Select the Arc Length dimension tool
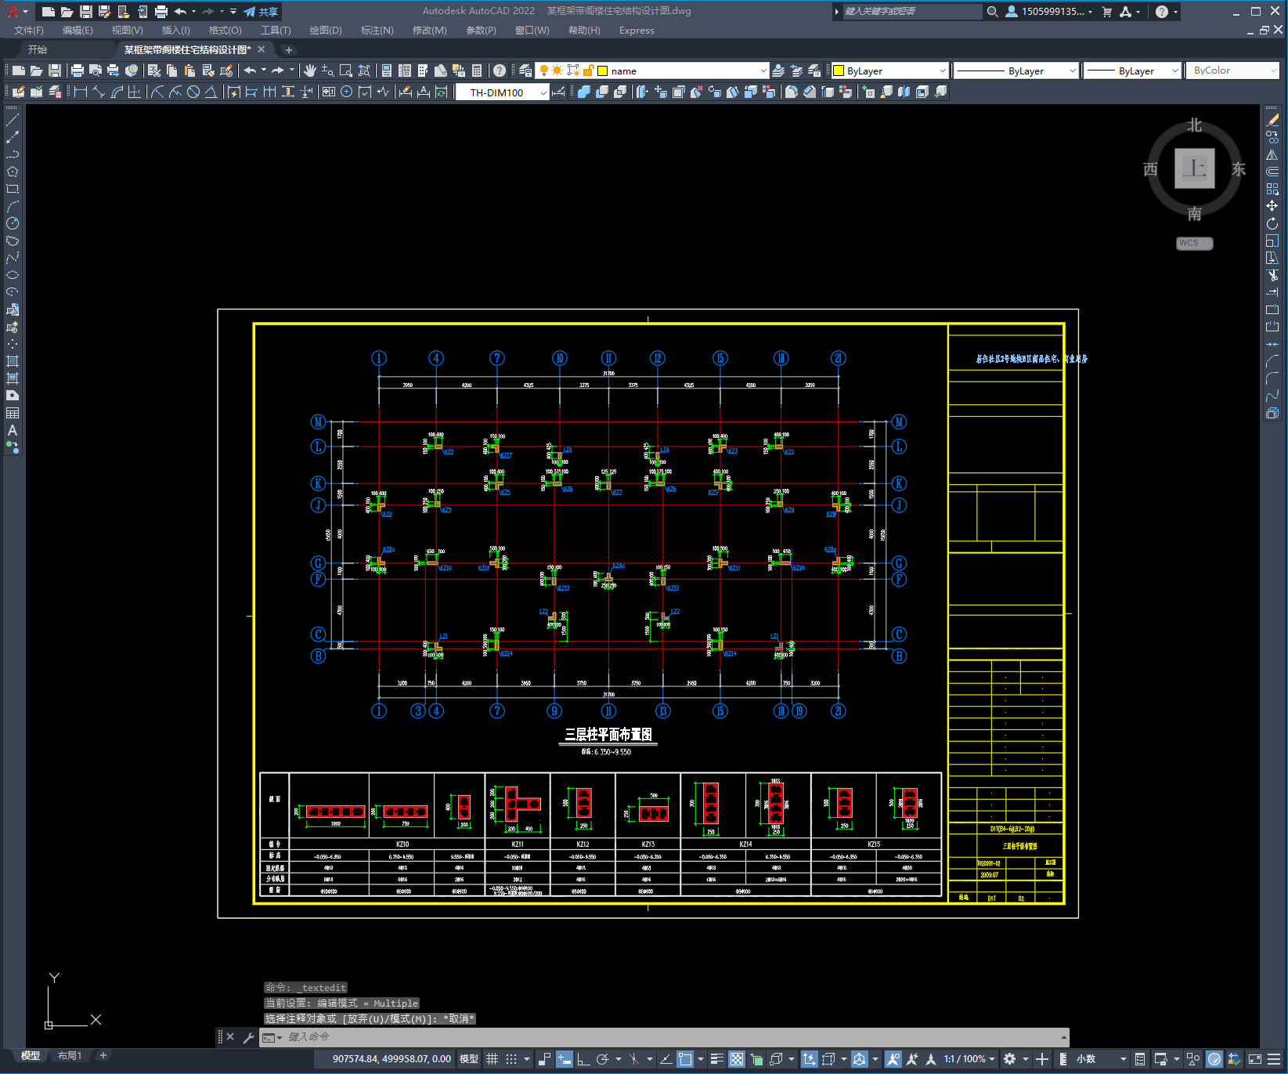The width and height of the screenshot is (1288, 1074). [117, 92]
